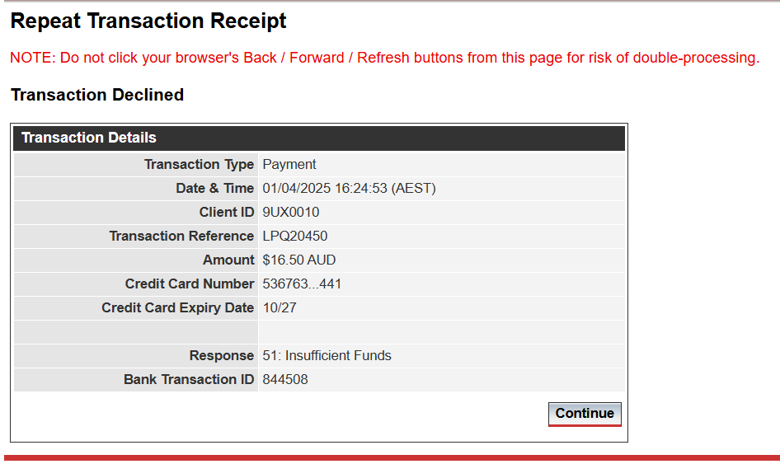780x464 pixels.
Task: Select transaction reference LPQ20450
Action: [x=295, y=237]
